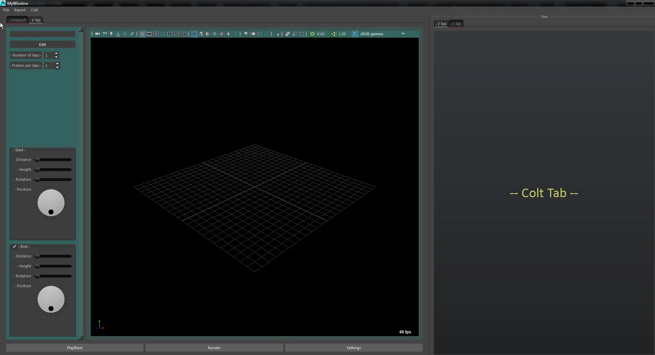Click the Render button

pos(214,348)
